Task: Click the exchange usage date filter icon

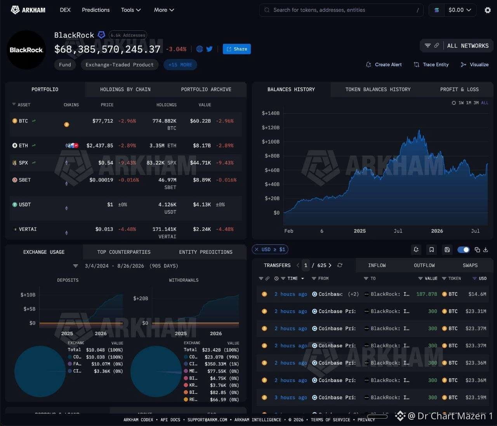Action: click(x=76, y=266)
